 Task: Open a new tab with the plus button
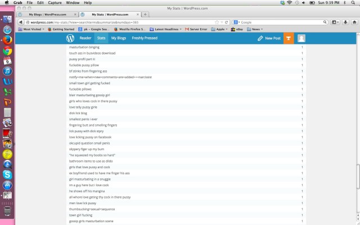point(145,14)
